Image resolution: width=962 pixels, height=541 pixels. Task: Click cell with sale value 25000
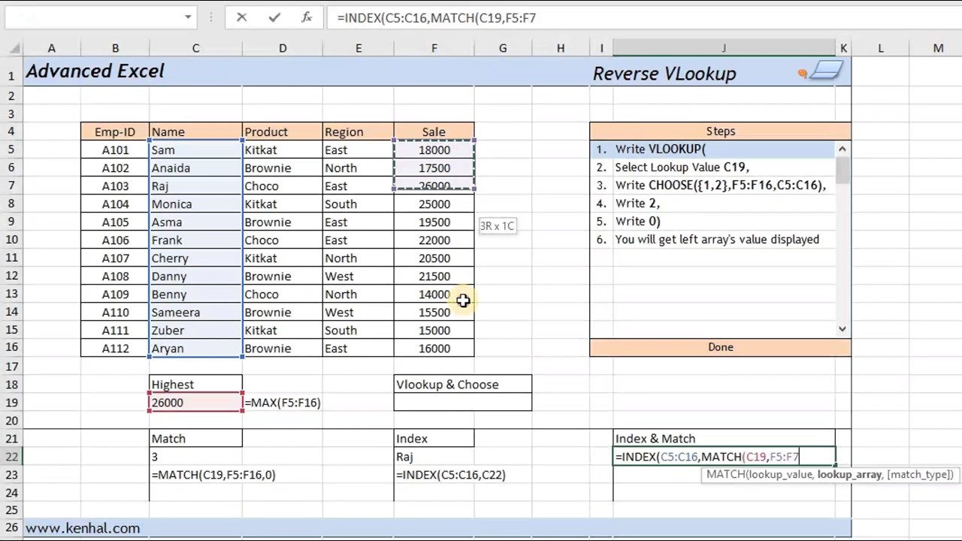[x=434, y=204]
